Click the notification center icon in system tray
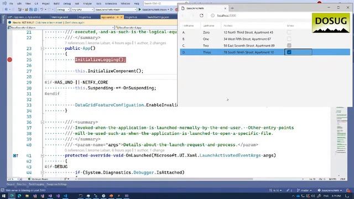 [347, 196]
